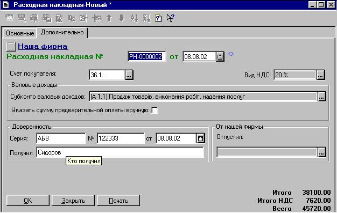Click the Субконто валовых доходов value field
The height and width of the screenshot is (213, 337).
coord(203,97)
